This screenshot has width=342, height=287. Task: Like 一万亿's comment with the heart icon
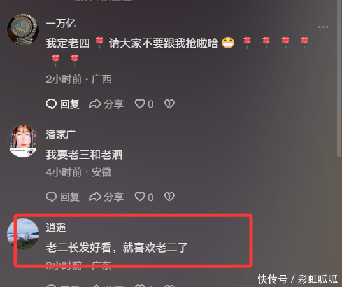pyautogui.click(x=140, y=104)
